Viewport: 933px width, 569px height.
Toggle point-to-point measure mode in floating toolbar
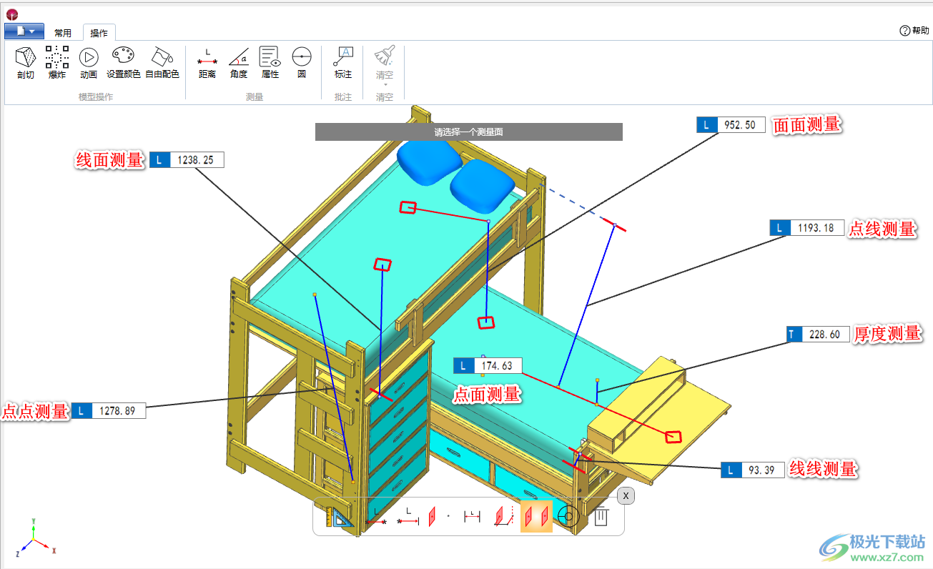[x=376, y=517]
